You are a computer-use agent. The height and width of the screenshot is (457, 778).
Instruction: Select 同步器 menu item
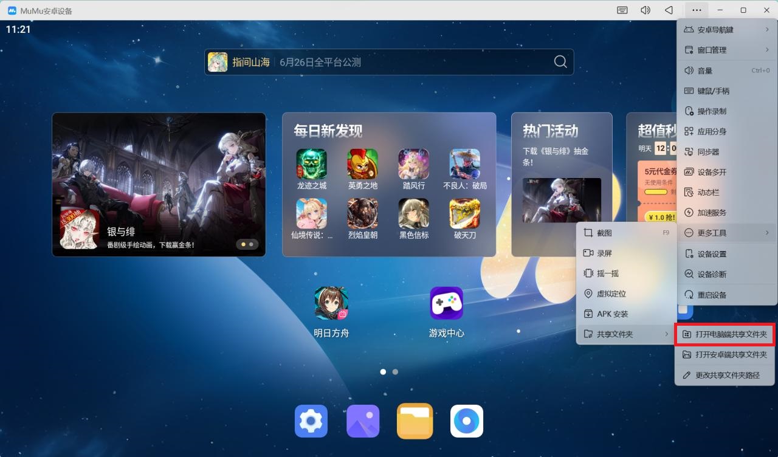(x=726, y=152)
